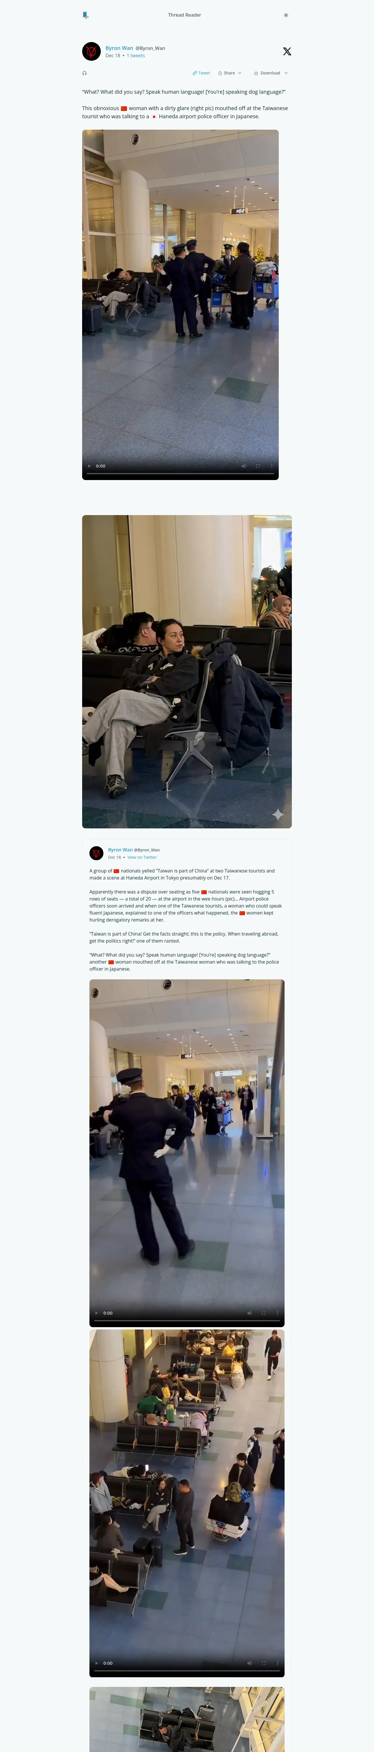Screen dimensions: 374x1752
Task: Open the seated woman photo
Action: click(187, 671)
